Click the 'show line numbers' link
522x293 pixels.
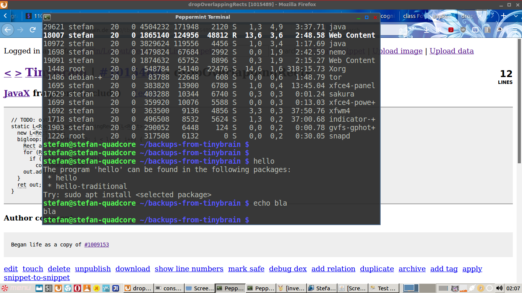(x=189, y=269)
